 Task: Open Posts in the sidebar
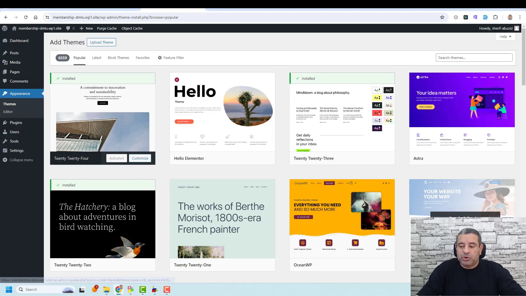pyautogui.click(x=22, y=53)
